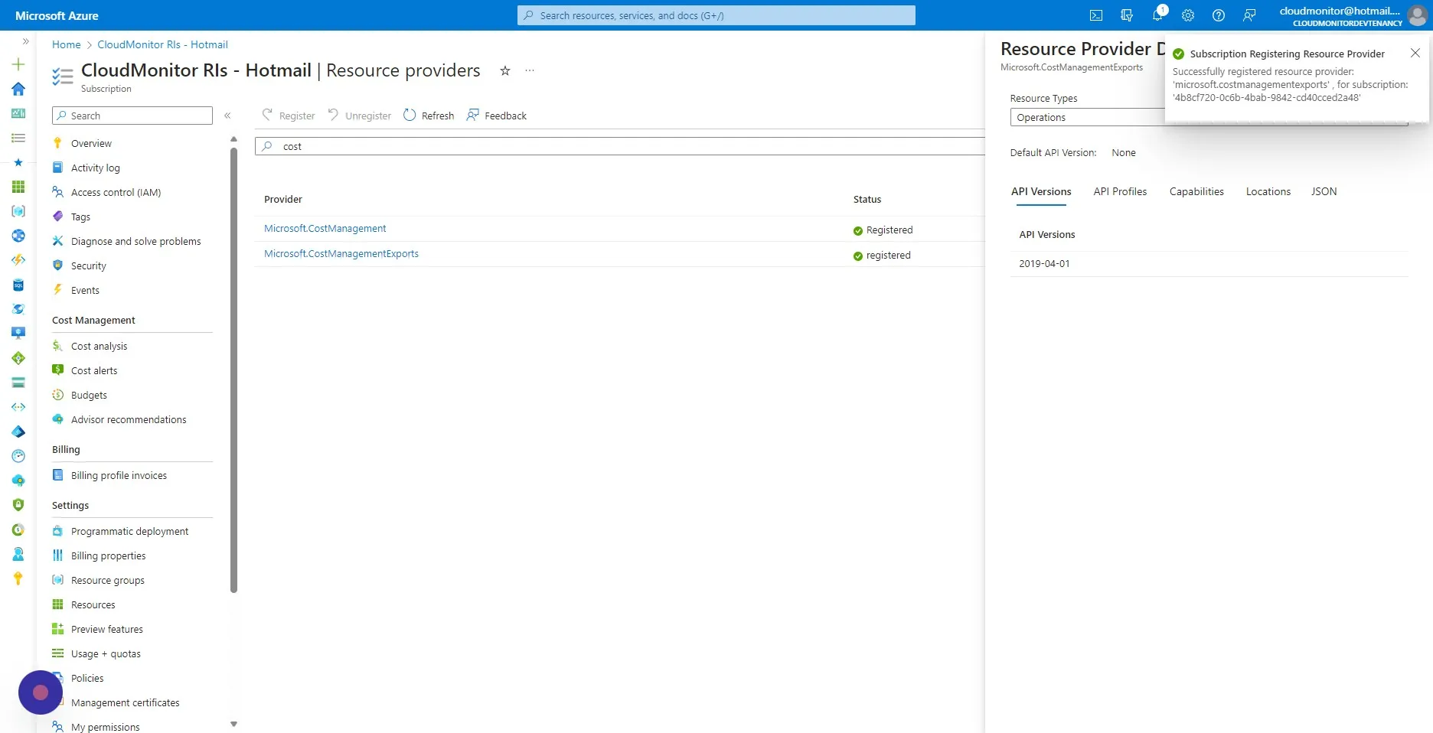This screenshot has height=733, width=1433.
Task: Refresh the resource providers list
Action: (429, 116)
